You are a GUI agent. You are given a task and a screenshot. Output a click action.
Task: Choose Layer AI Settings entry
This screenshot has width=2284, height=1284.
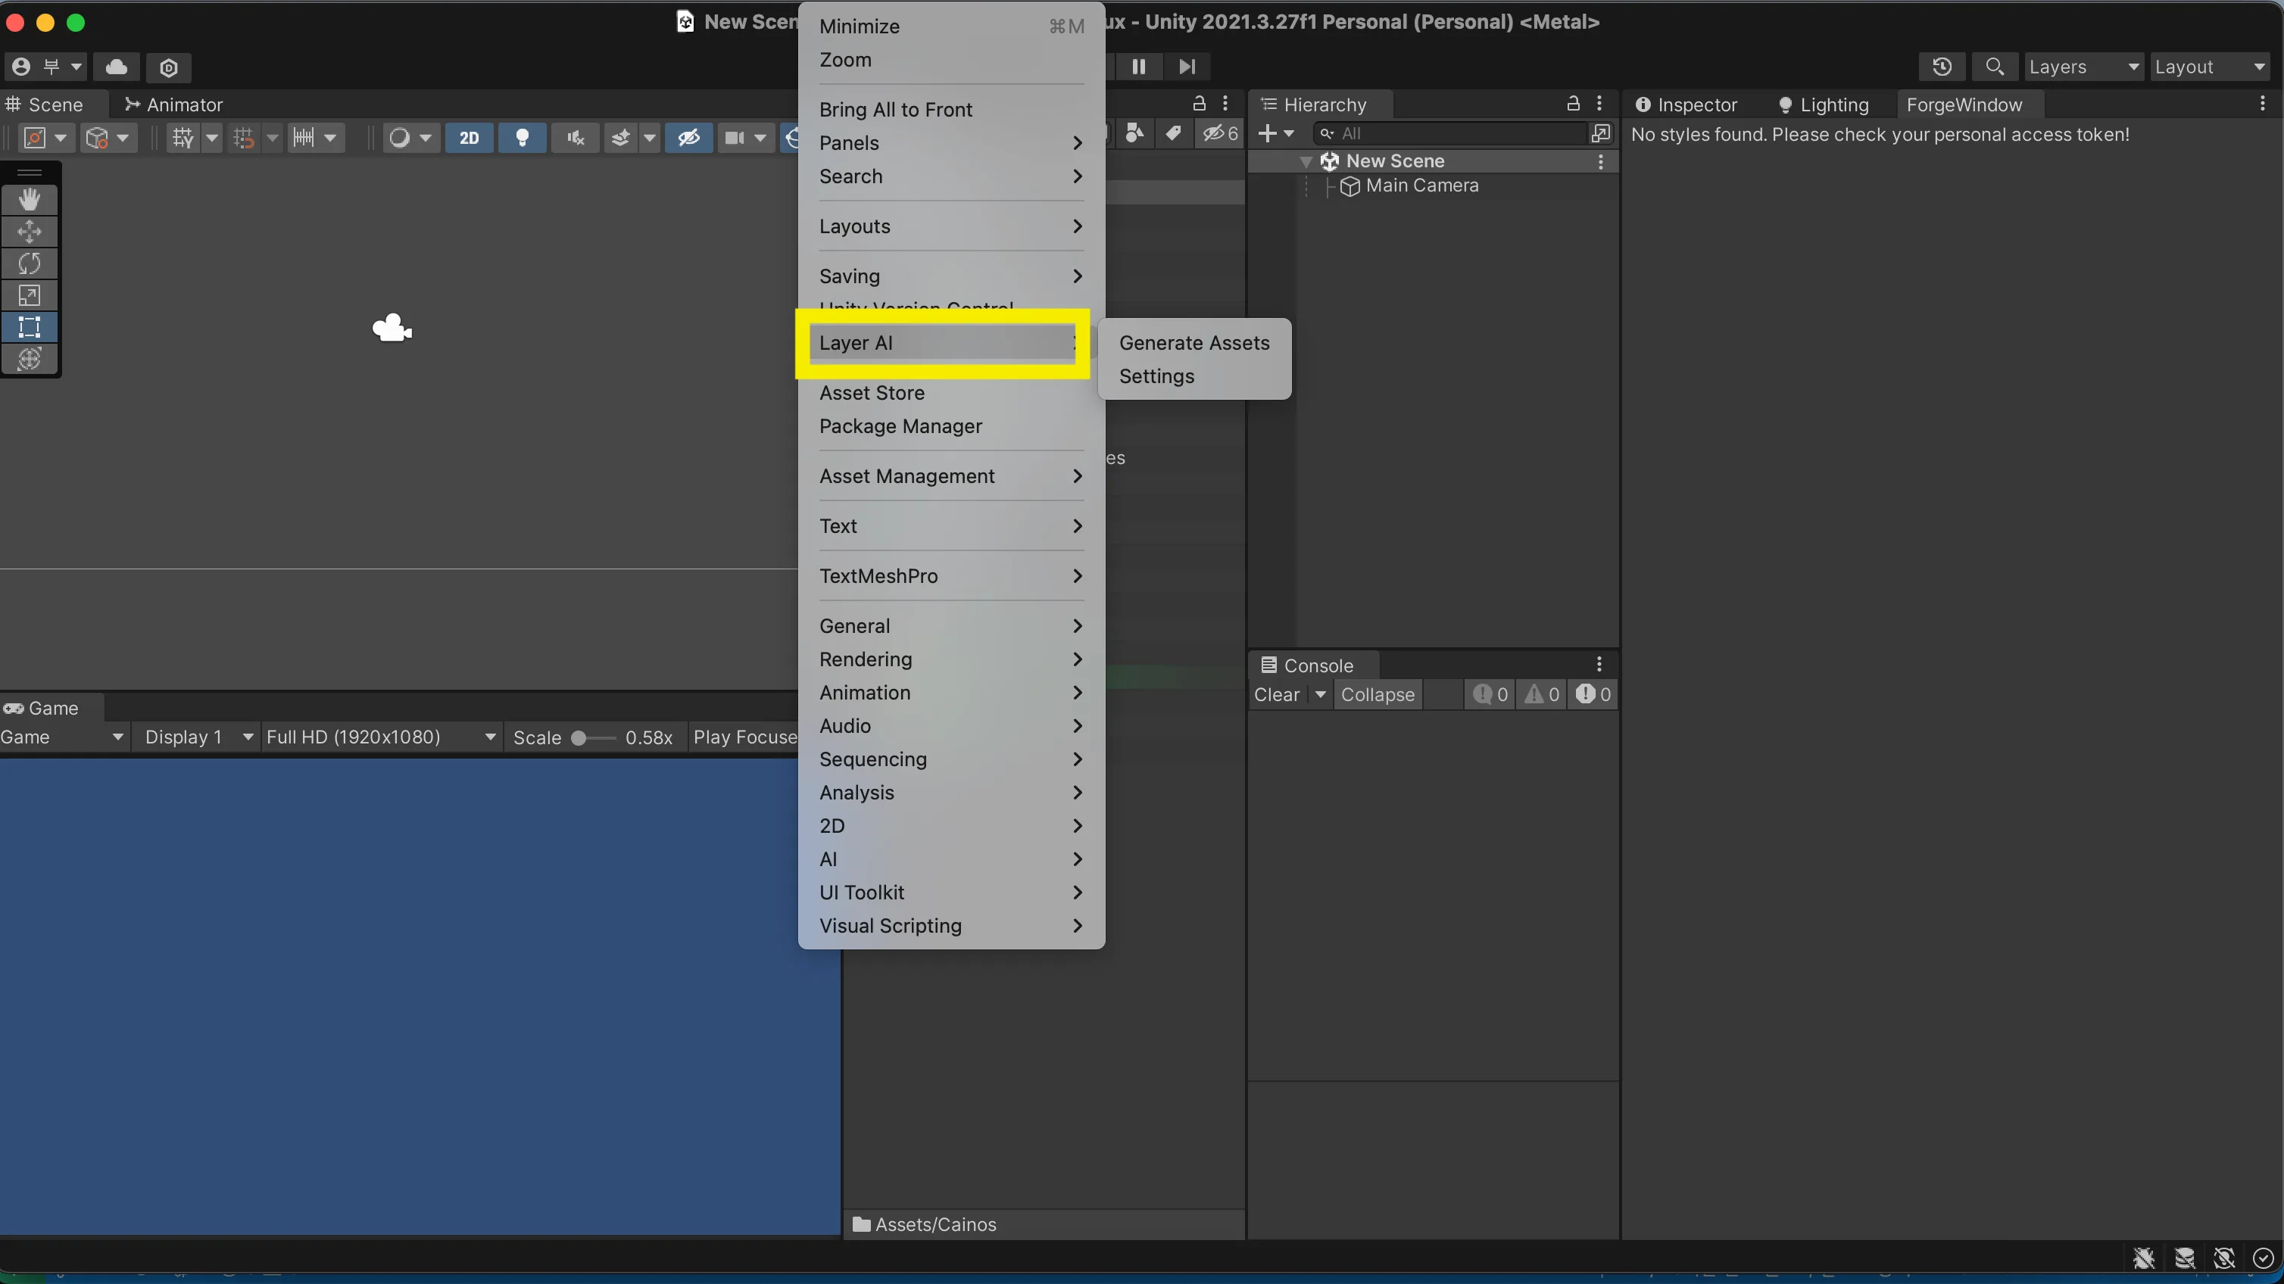point(1156,376)
